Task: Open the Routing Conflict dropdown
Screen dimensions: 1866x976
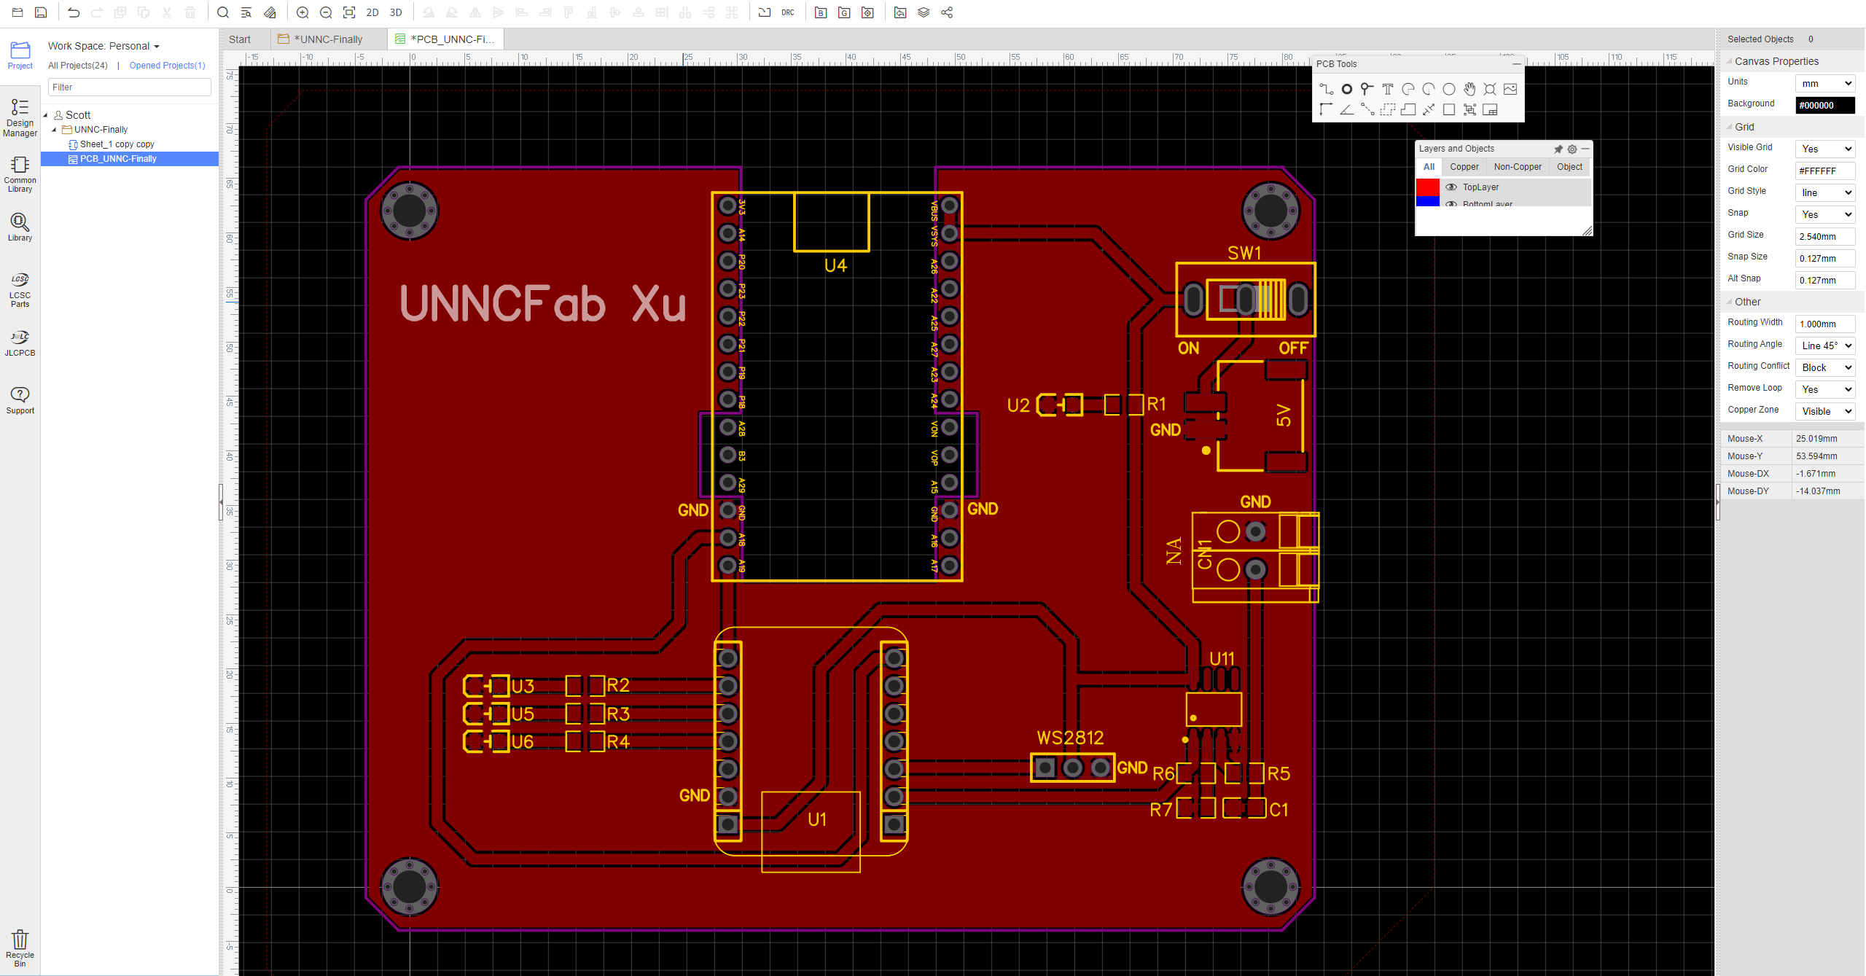Action: tap(1824, 367)
